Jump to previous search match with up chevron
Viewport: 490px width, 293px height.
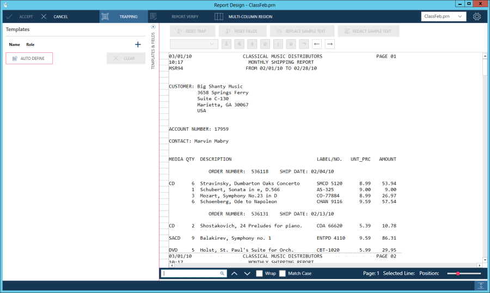coord(234,273)
